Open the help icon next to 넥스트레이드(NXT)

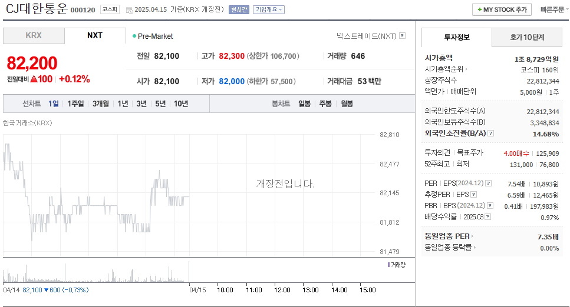tap(403, 35)
